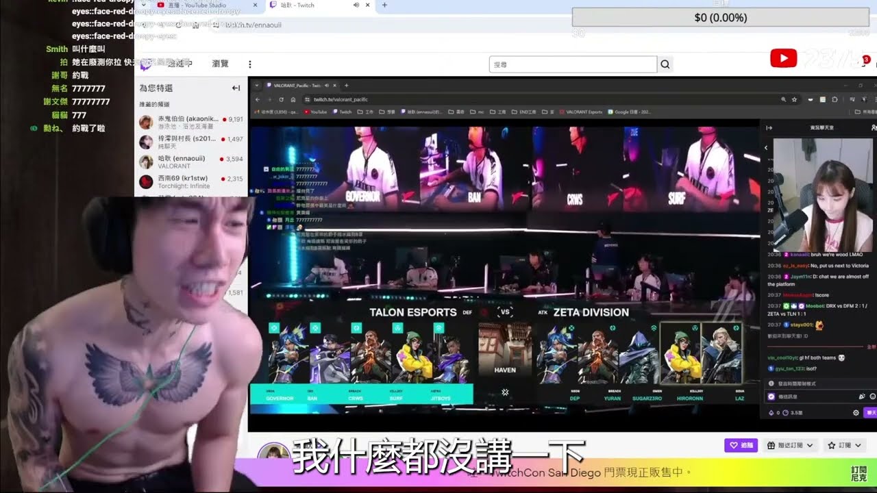Open the 贈送訂閱 gift sub dropdown
Viewport: 877px width, 493px height.
point(790,445)
